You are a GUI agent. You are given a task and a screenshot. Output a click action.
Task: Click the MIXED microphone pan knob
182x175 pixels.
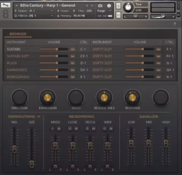55,167
